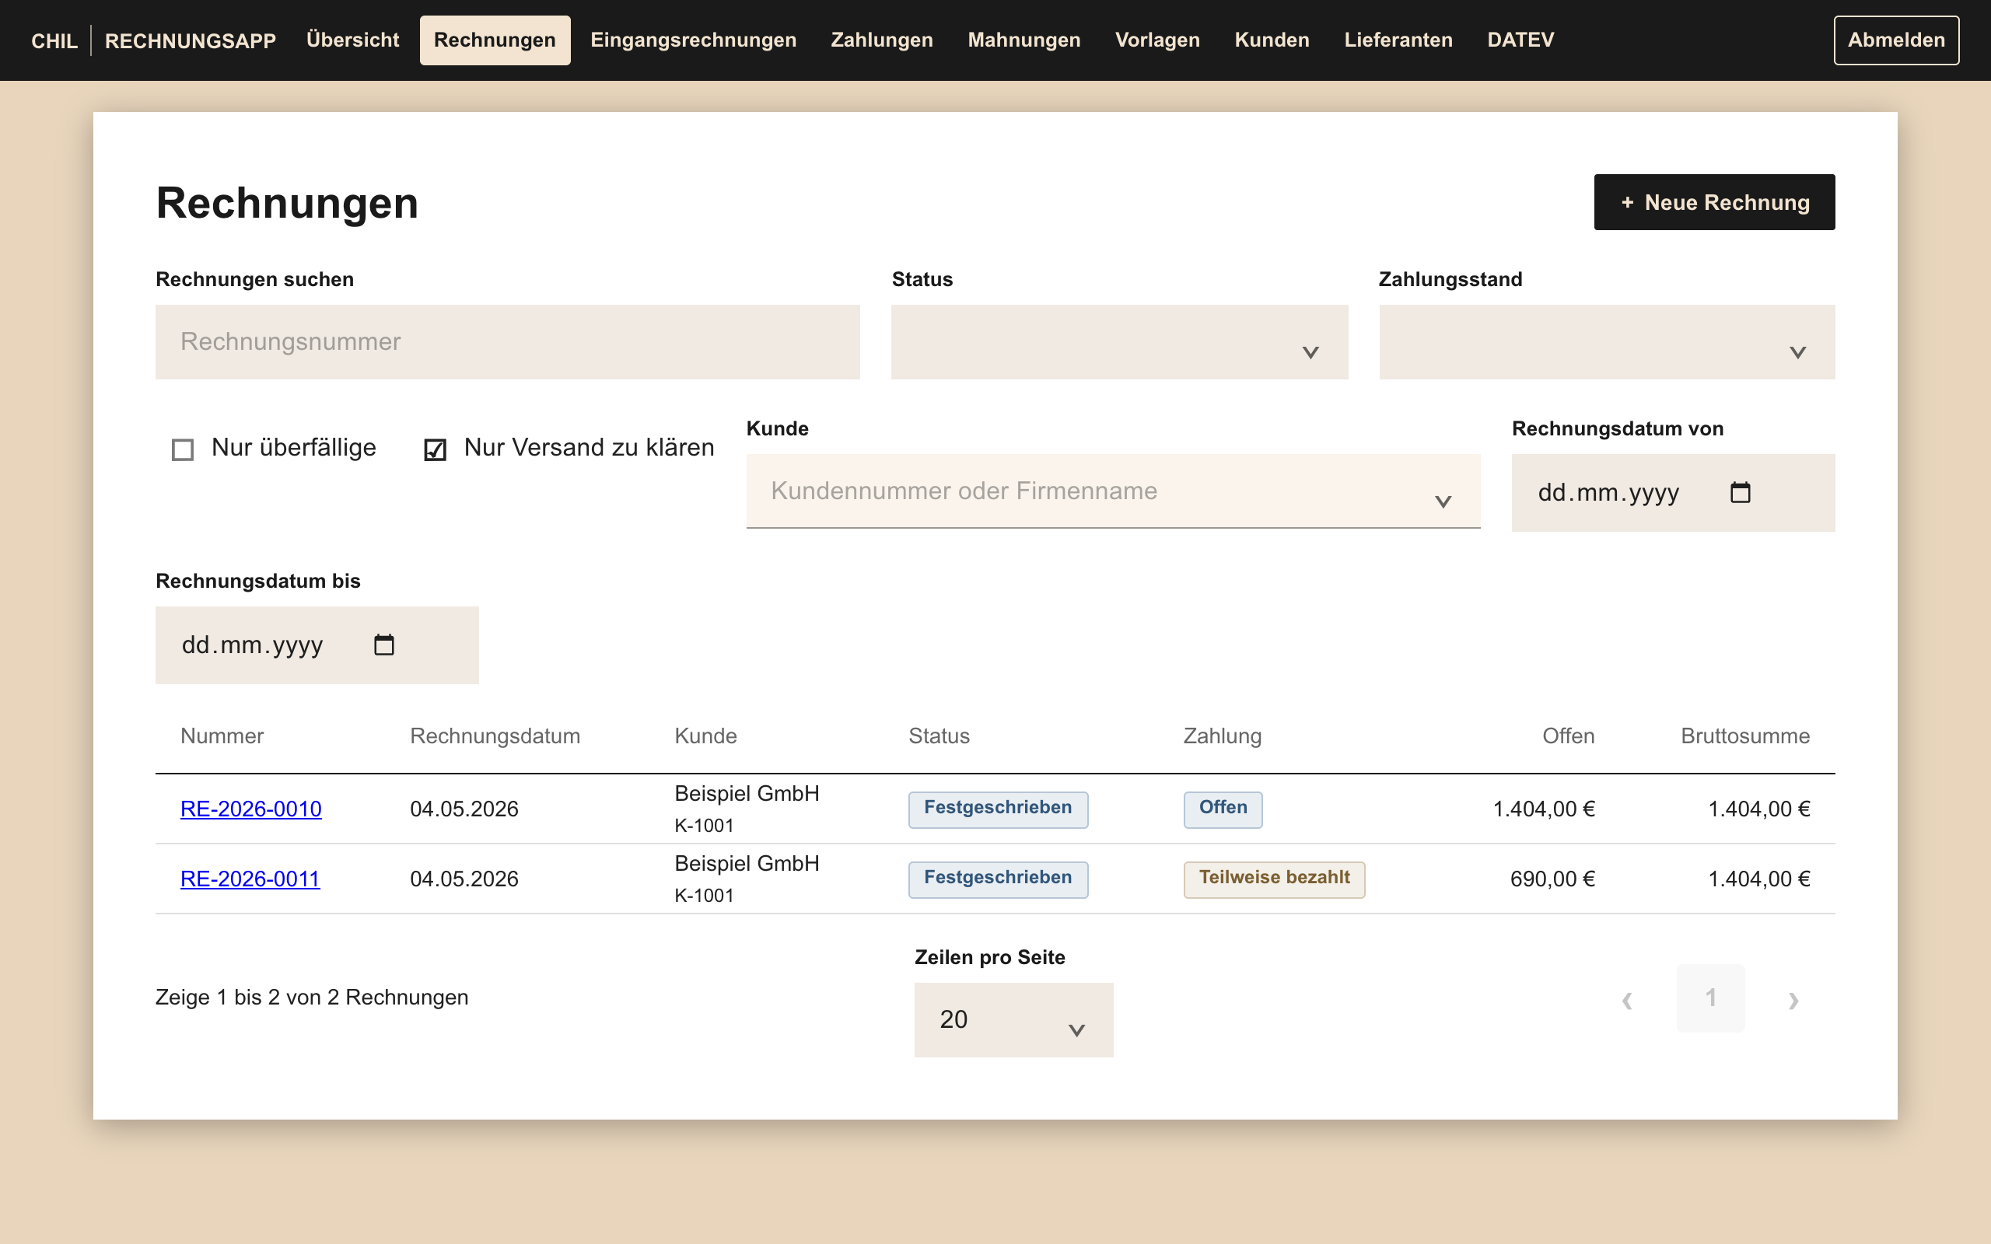Select the active Rechnungen tab

tap(495, 40)
